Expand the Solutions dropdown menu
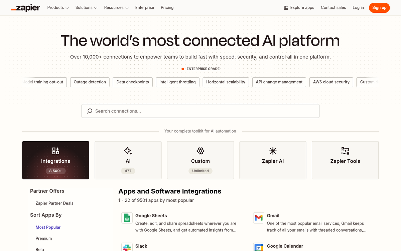The height and width of the screenshot is (251, 401). pos(86,8)
